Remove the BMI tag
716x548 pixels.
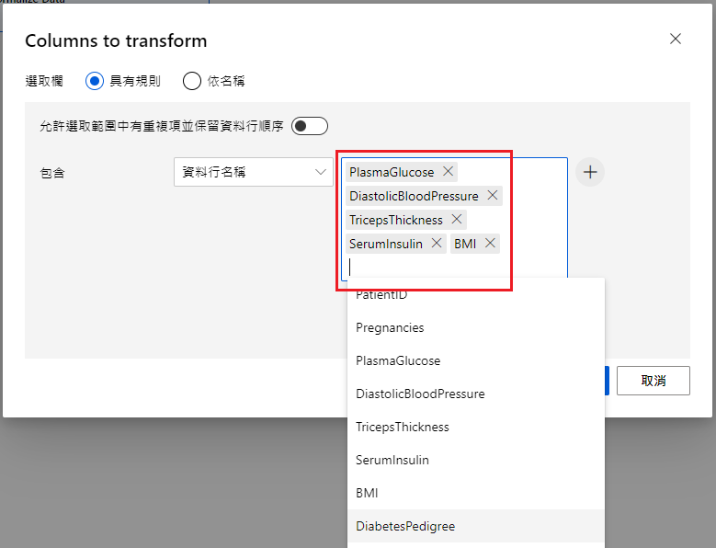[x=490, y=243]
